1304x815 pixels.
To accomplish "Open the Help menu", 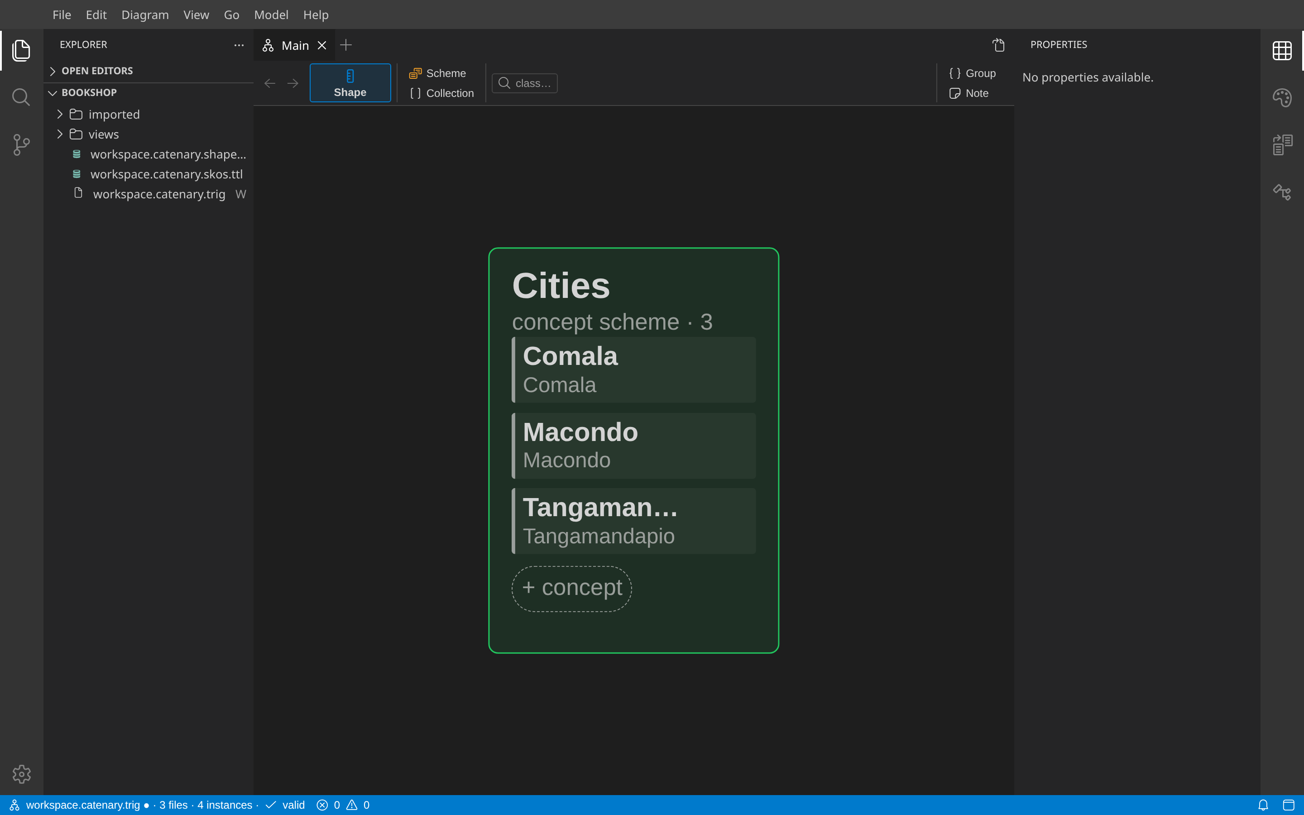I will [316, 14].
